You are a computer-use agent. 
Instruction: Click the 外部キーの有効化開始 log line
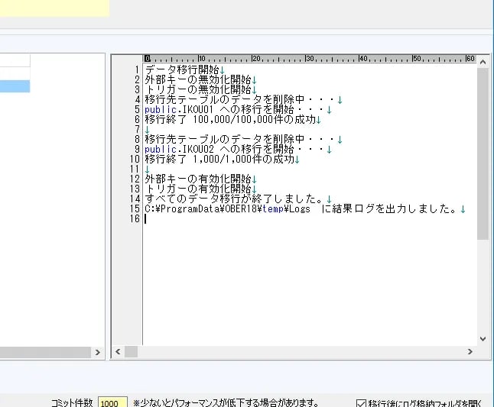tap(197, 179)
